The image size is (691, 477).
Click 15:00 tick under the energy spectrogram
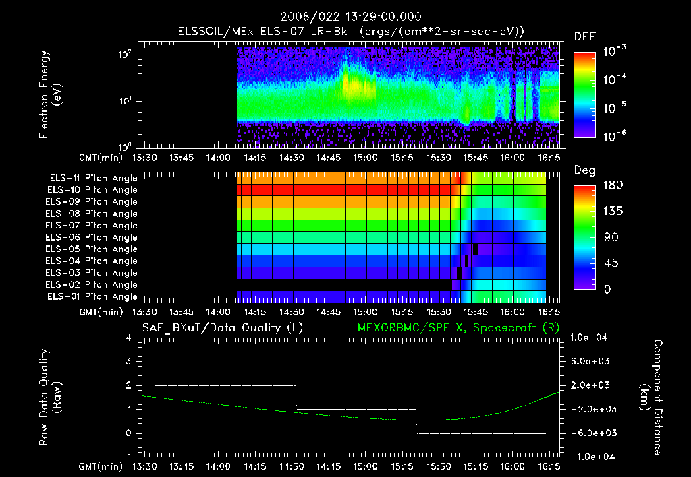coord(365,158)
